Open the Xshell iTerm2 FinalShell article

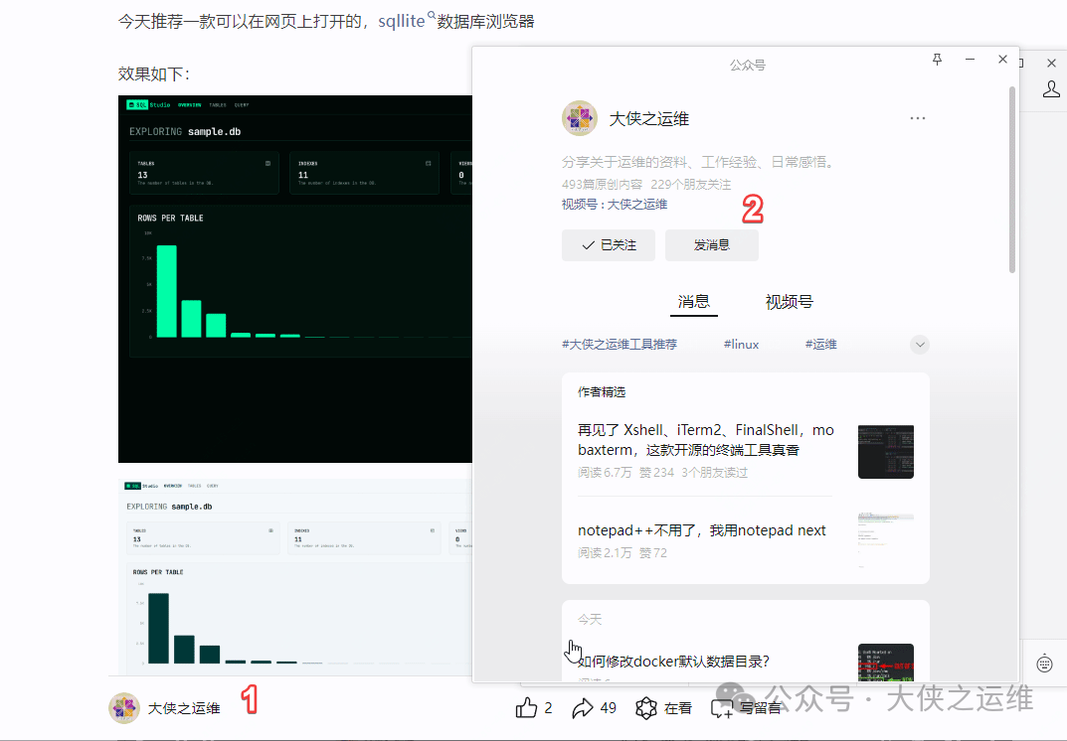coord(706,440)
